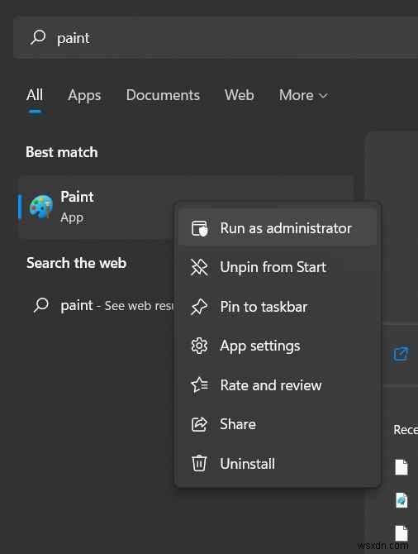
Task: Switch to the All tab
Action: [x=35, y=95]
